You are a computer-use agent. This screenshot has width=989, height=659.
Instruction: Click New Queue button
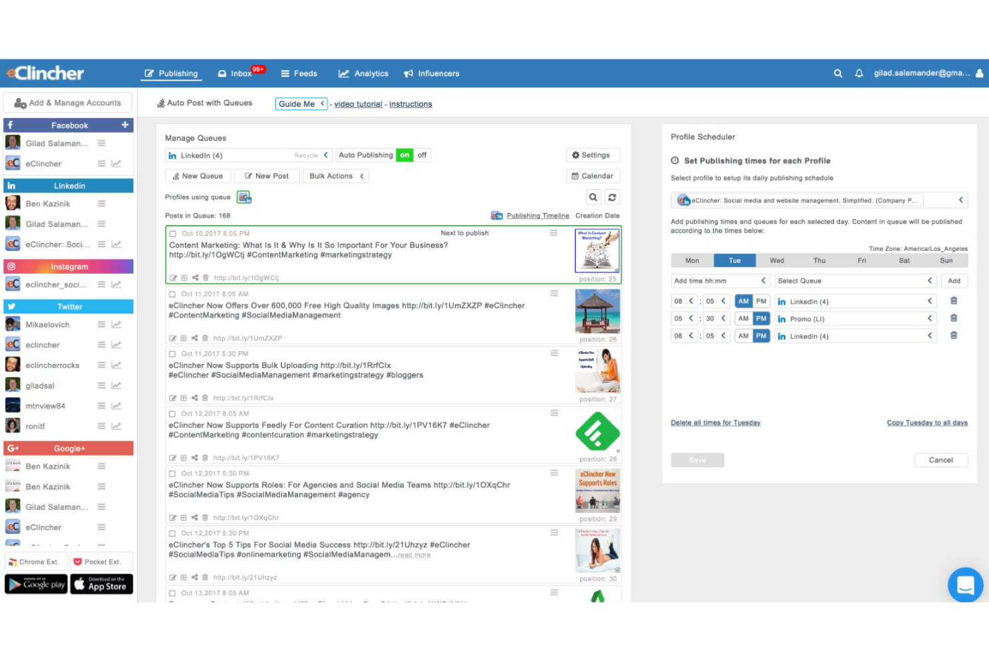198,176
